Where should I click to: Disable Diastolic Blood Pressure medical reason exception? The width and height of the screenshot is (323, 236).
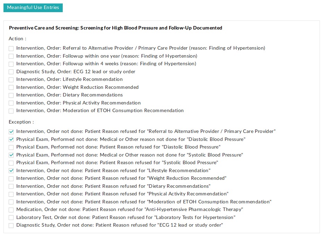click(11, 139)
